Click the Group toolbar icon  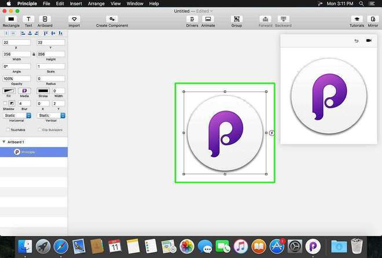(x=237, y=19)
